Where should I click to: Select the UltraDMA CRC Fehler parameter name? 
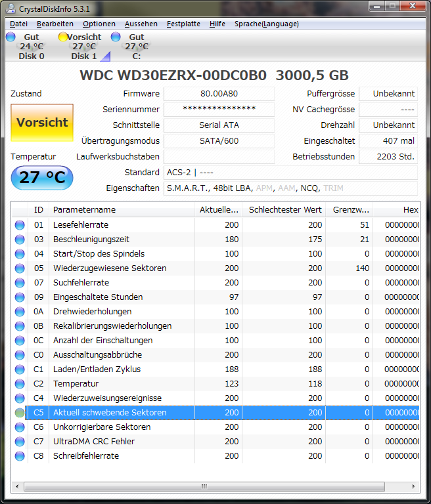coord(94,442)
